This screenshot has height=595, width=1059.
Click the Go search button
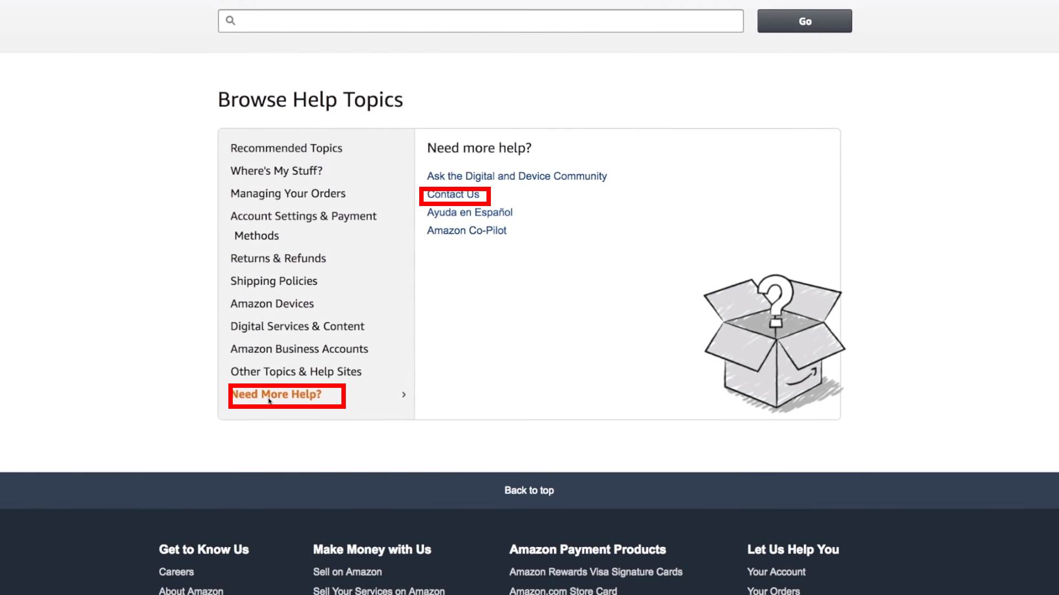tap(804, 21)
